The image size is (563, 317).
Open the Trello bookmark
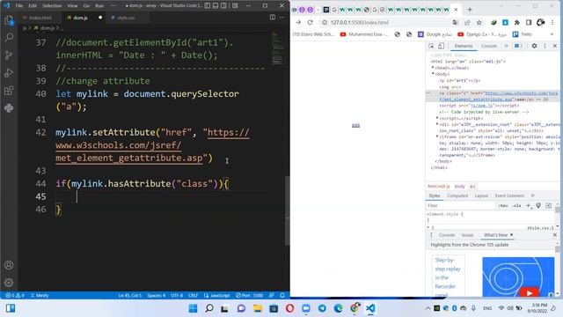pos(523,34)
